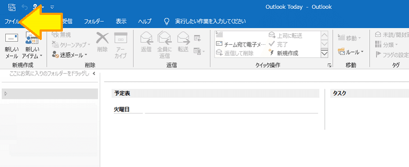Expand the account tree triangle in folder pane
Viewport: 409px width, 167px height.
6,93
